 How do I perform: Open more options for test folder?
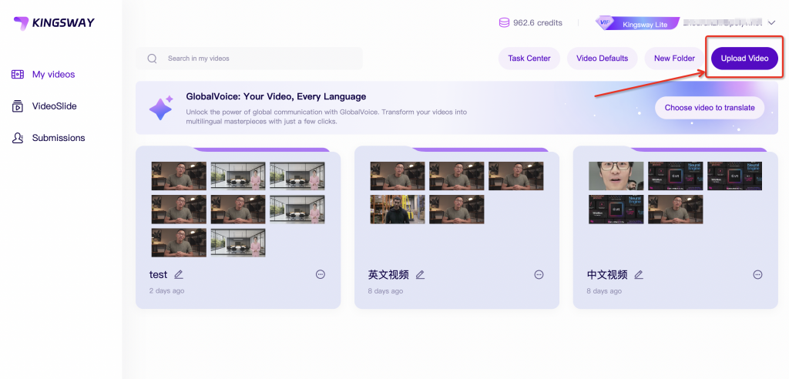point(321,274)
